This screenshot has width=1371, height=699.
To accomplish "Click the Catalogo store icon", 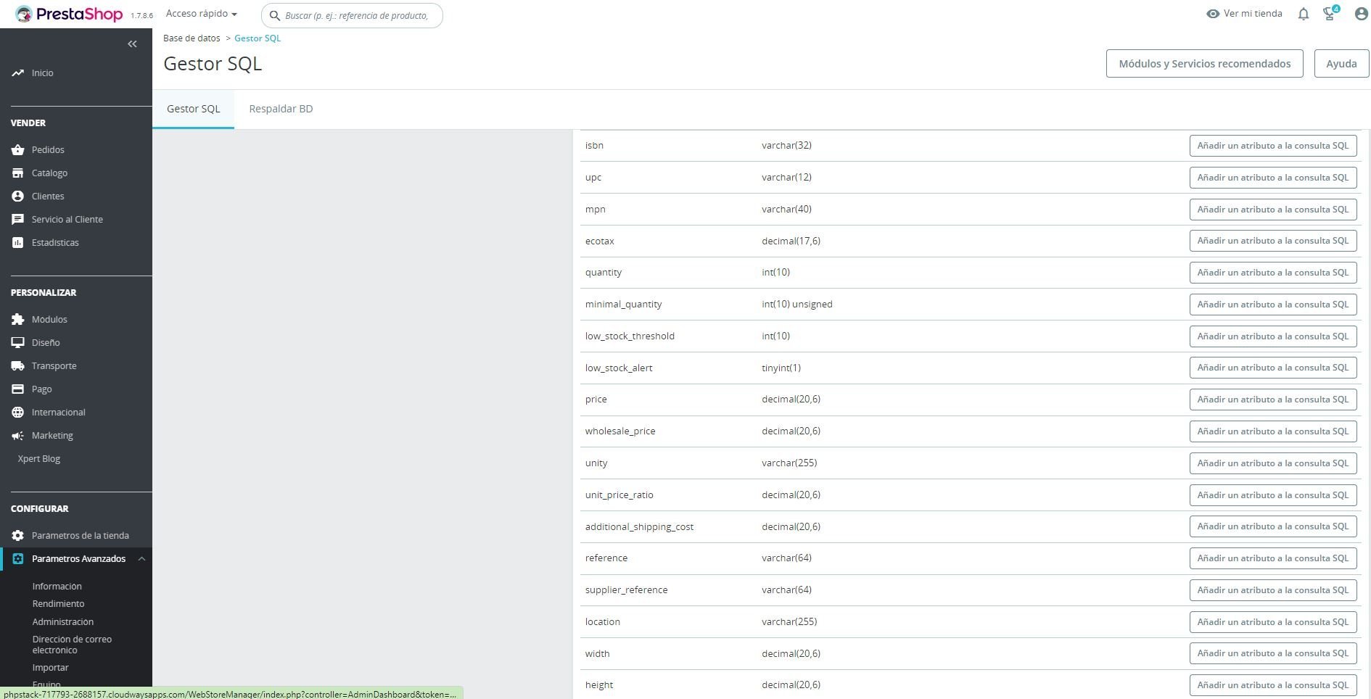I will pyautogui.click(x=17, y=173).
